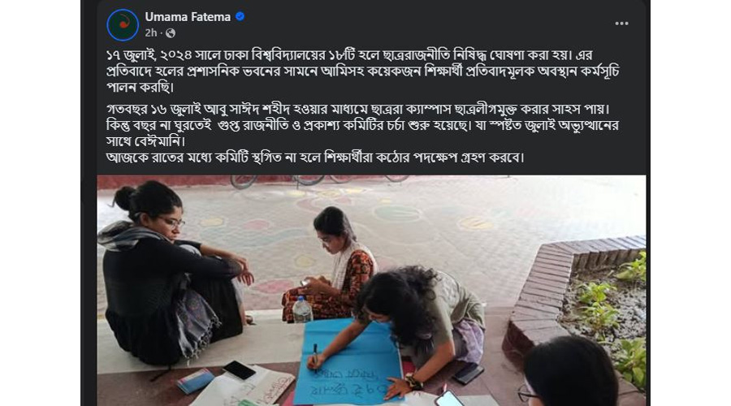Click the blue poster paper in photo
This screenshot has height=406, width=731.
[x=348, y=361]
